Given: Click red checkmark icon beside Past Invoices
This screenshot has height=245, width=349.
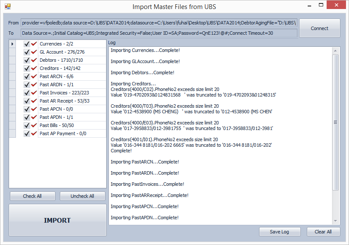Looking at the screenshot, I should pyautogui.click(x=34, y=93).
